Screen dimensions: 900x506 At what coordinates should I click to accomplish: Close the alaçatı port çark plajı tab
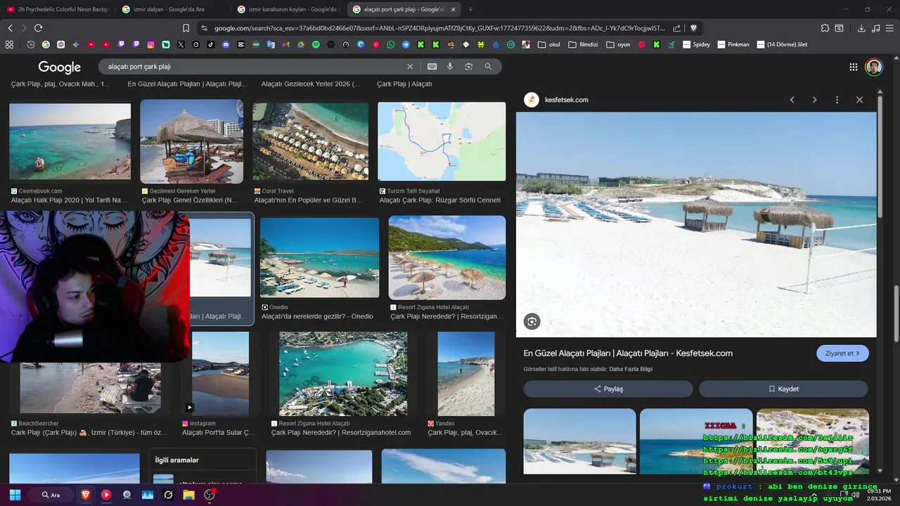(453, 9)
